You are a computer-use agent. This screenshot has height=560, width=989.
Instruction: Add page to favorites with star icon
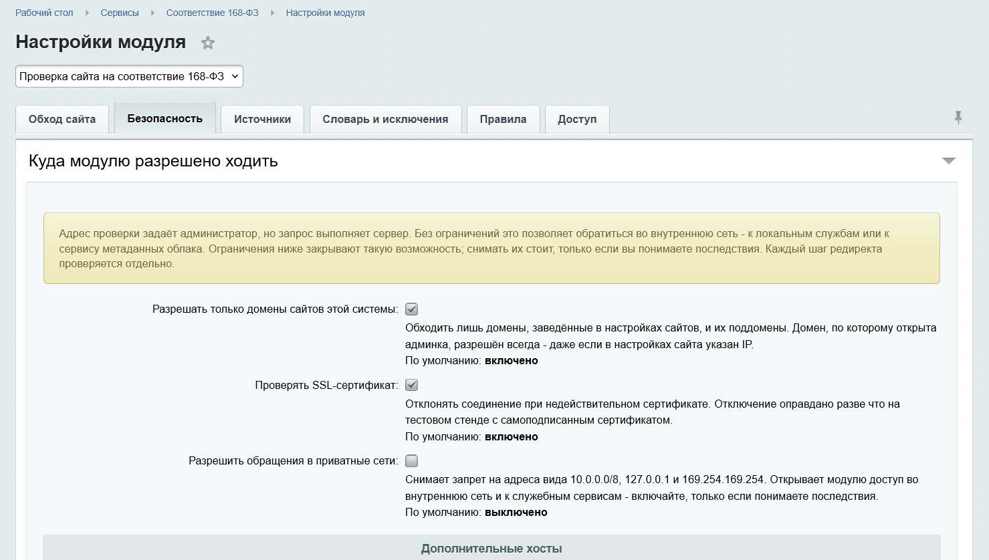(208, 43)
